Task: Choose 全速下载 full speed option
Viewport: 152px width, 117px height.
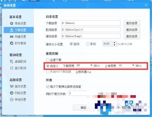Action: pos(48,60)
